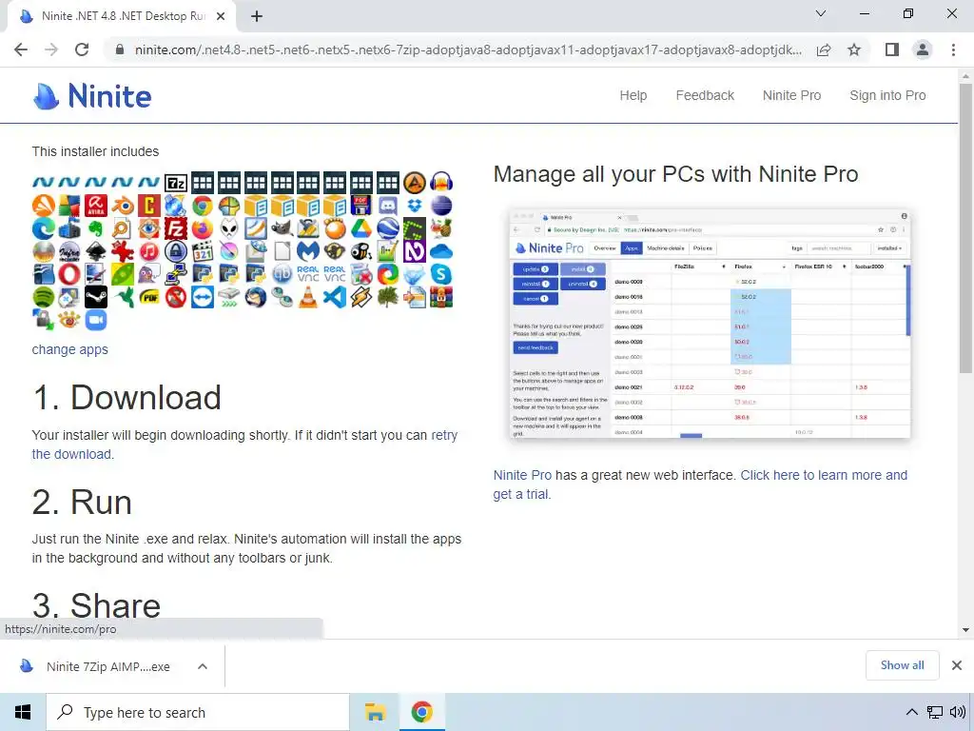974x731 pixels.
Task: Click the Dropbox icon
Action: [x=415, y=206]
